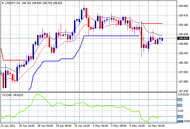Click the 109.435 price axis label

(183, 15)
